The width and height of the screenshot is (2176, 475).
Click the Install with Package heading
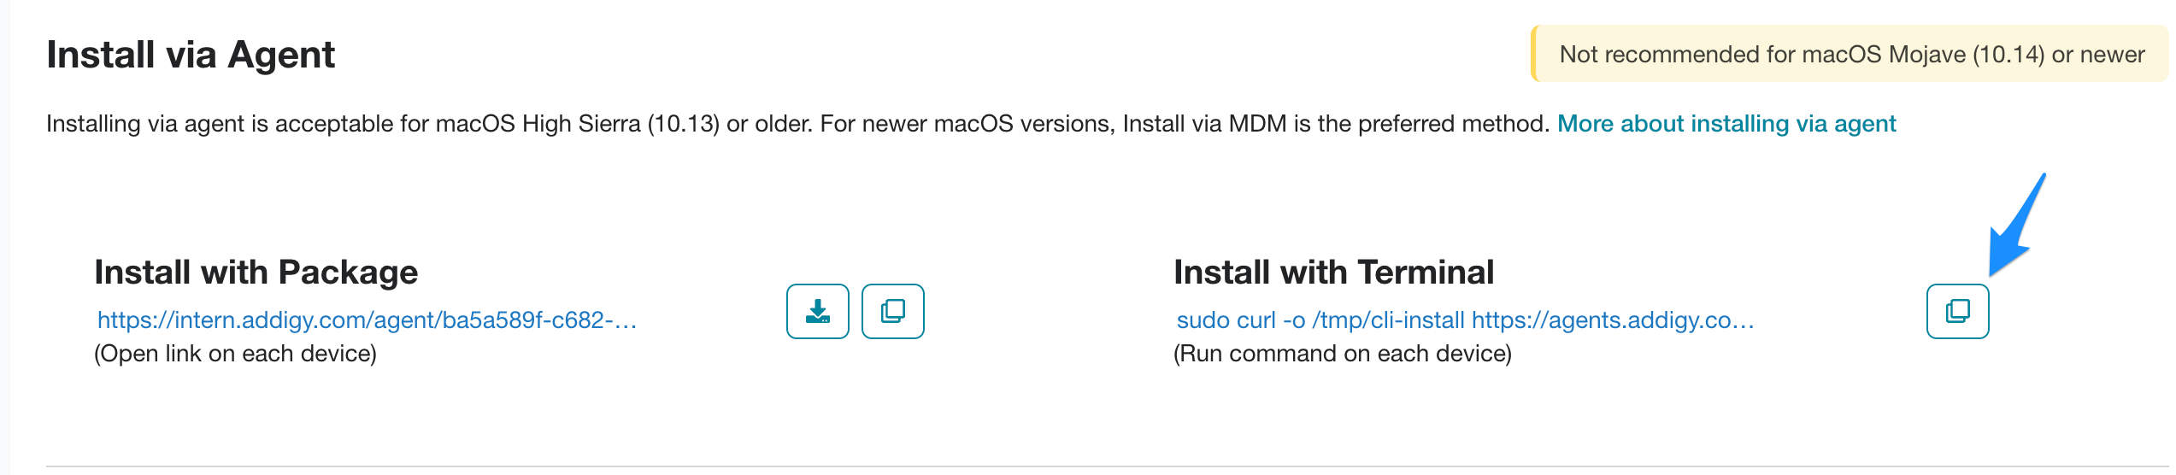pos(256,273)
